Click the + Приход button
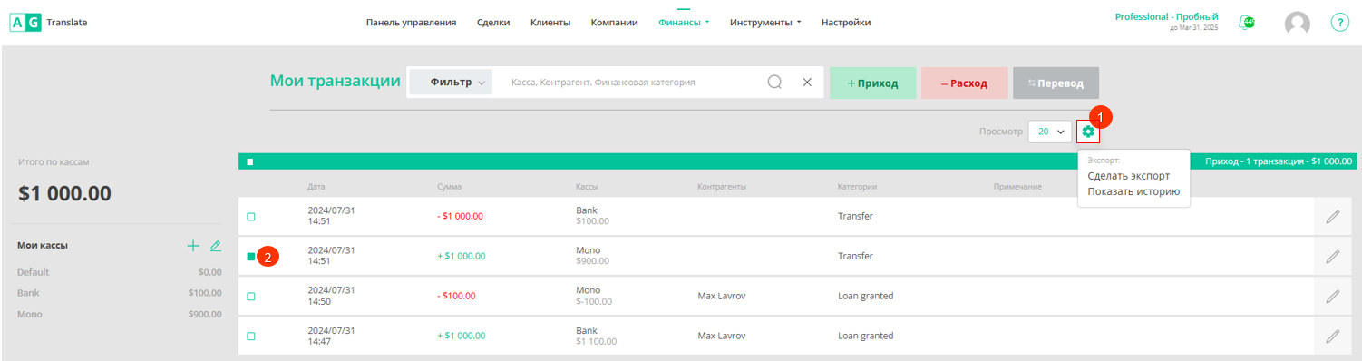 (873, 83)
